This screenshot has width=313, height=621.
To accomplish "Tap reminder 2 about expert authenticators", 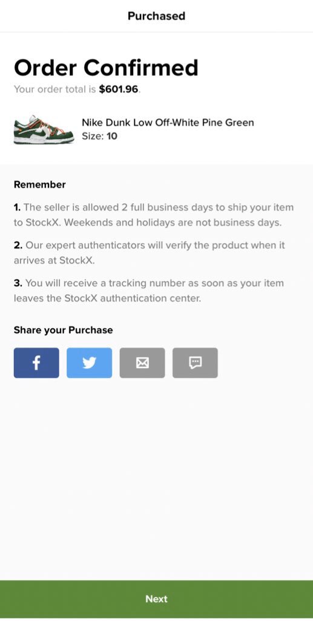I will point(150,253).
